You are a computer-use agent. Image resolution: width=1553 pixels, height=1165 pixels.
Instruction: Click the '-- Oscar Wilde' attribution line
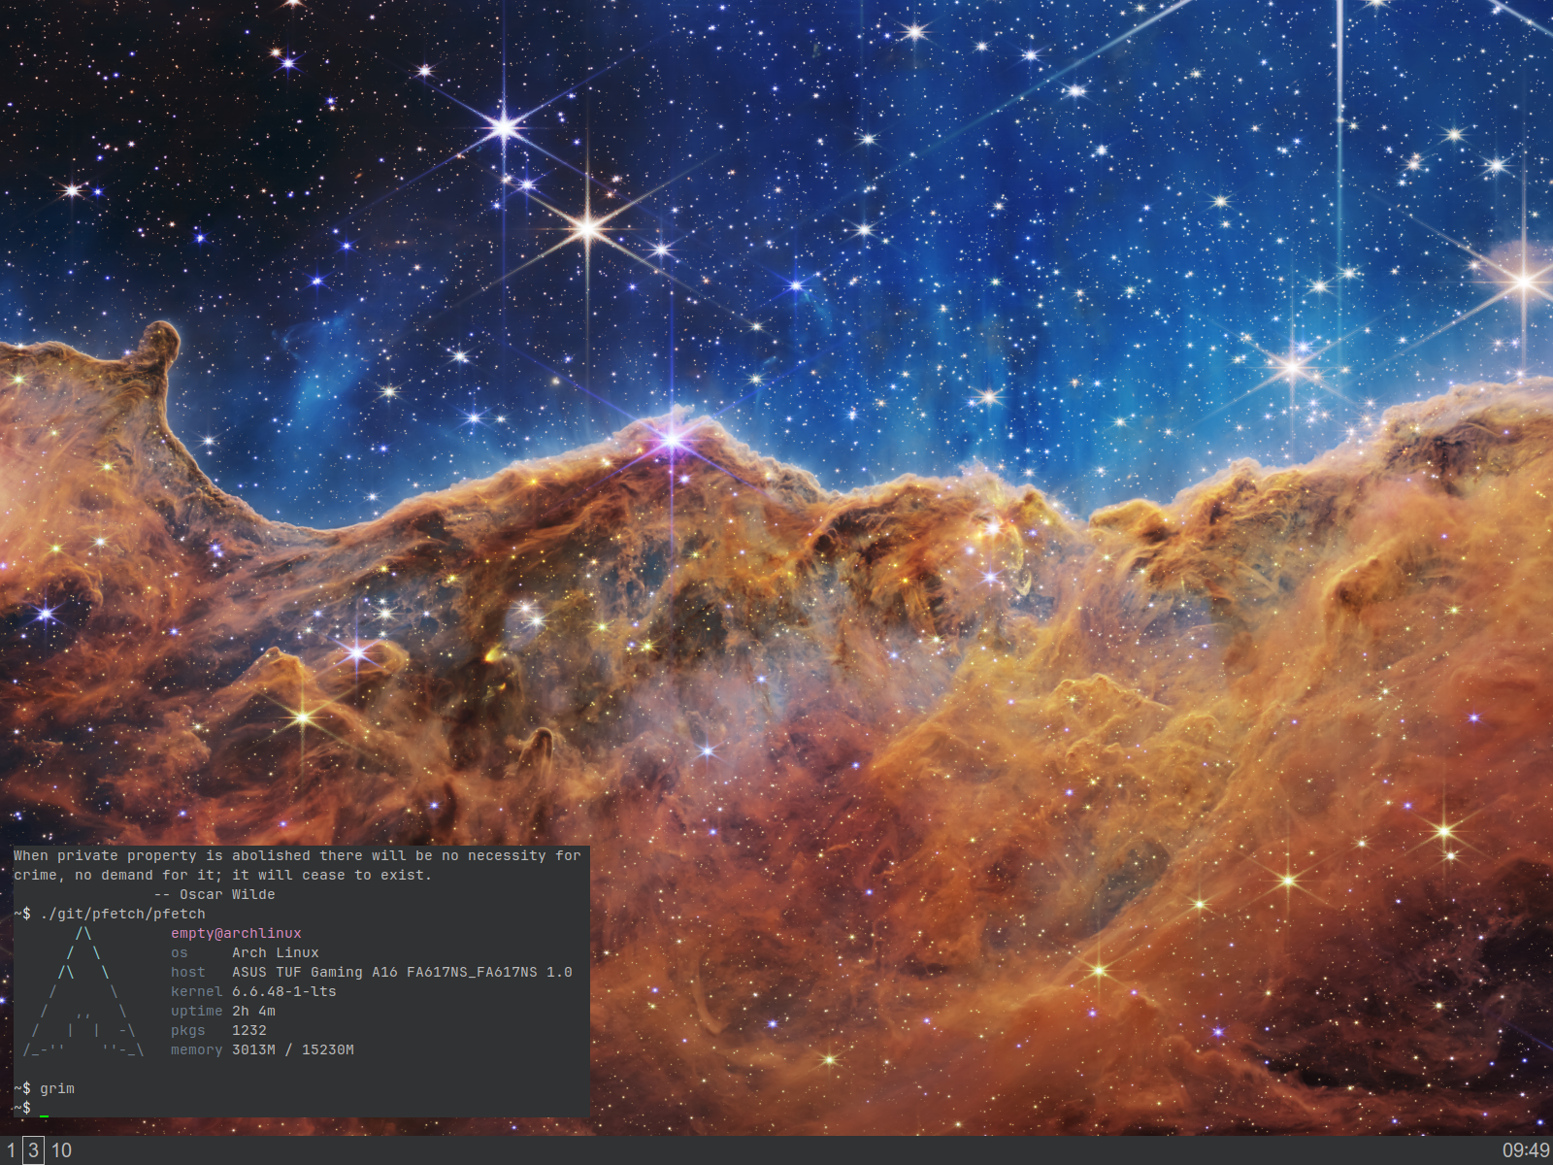click(x=215, y=895)
